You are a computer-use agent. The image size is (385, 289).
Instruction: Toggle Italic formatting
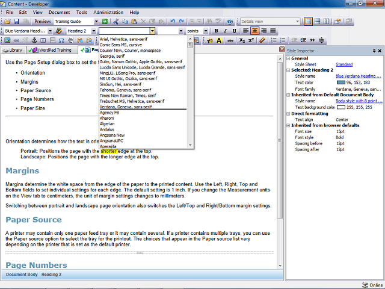[x=225, y=31]
